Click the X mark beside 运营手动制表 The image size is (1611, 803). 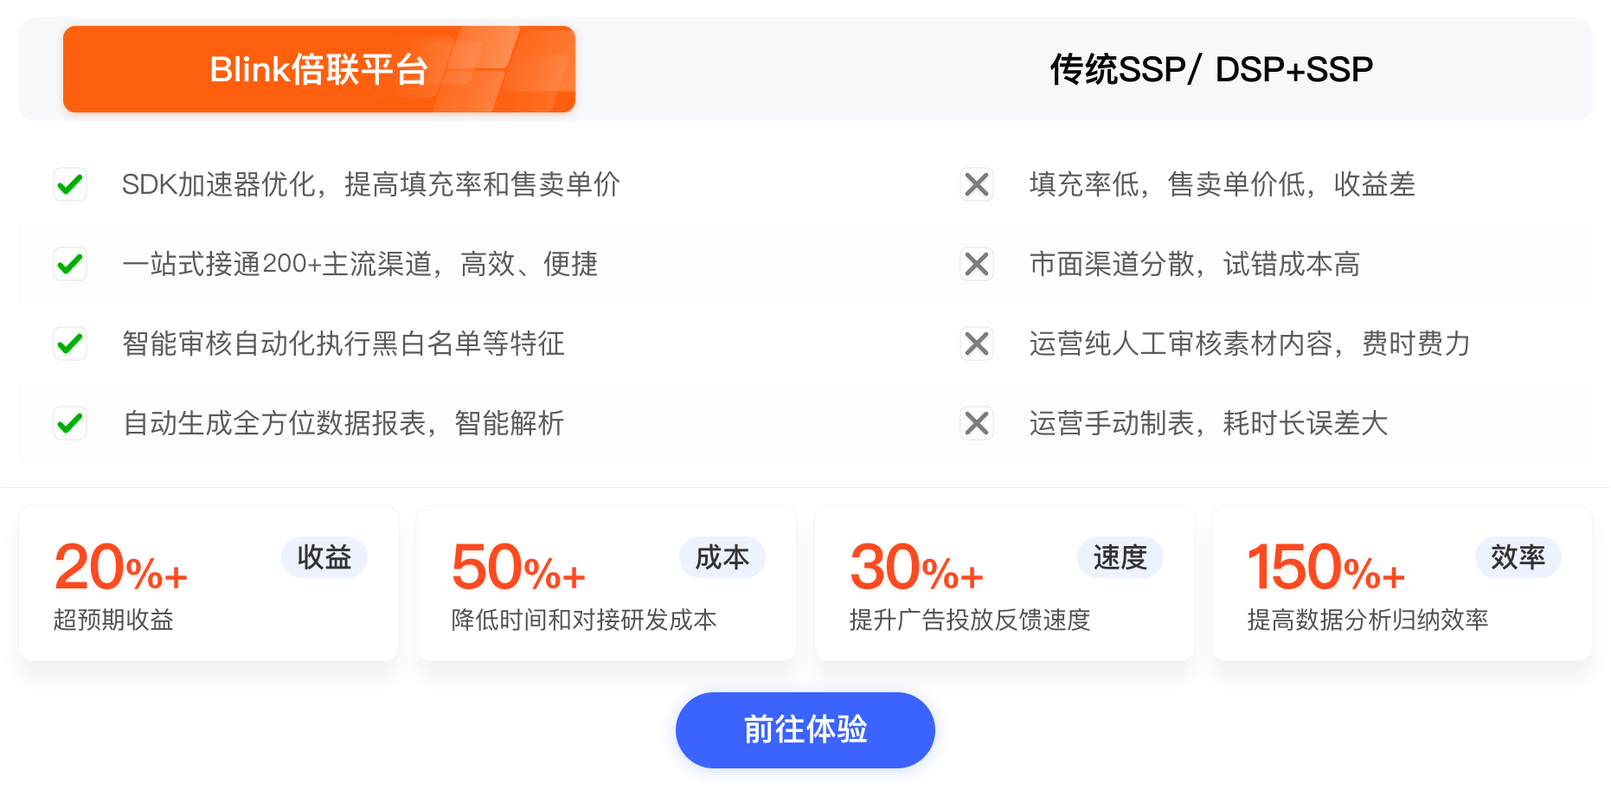tap(977, 423)
